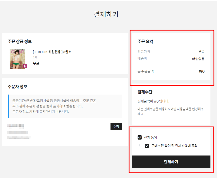Screen dimensions: 217x178
Task: Click the 구매조건 확인 및 결제진행에 동의 label
Action: (174, 146)
